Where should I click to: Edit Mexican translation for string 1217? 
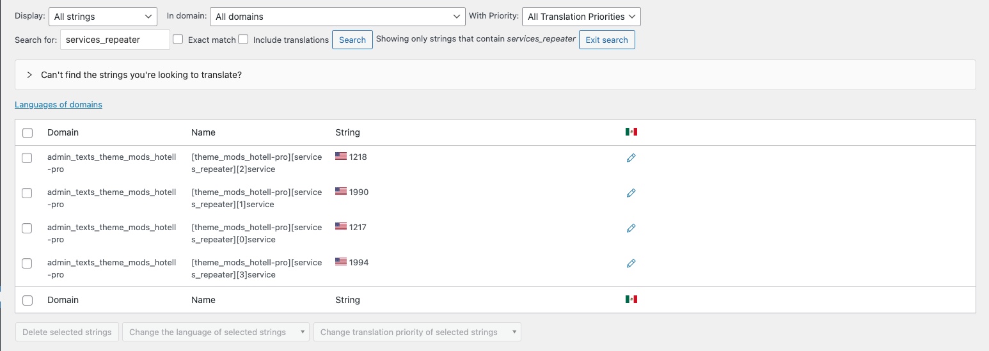[631, 228]
